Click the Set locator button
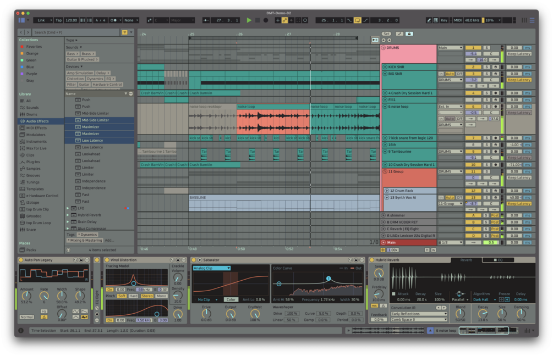This screenshot has width=553, height=356. (x=386, y=34)
